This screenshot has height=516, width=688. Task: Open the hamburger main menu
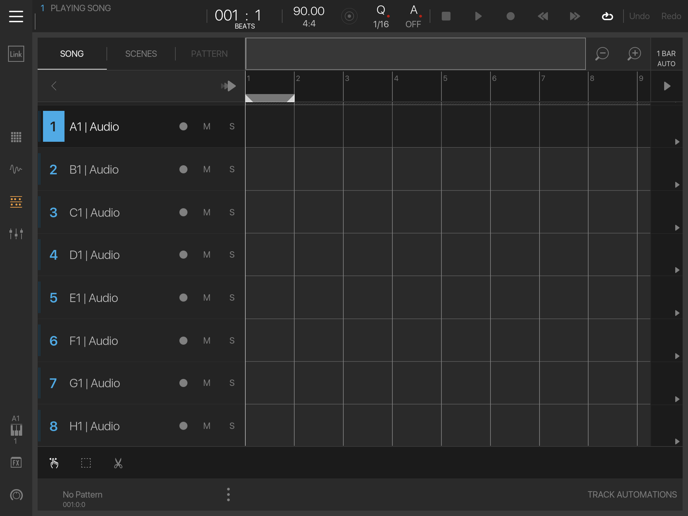(16, 16)
